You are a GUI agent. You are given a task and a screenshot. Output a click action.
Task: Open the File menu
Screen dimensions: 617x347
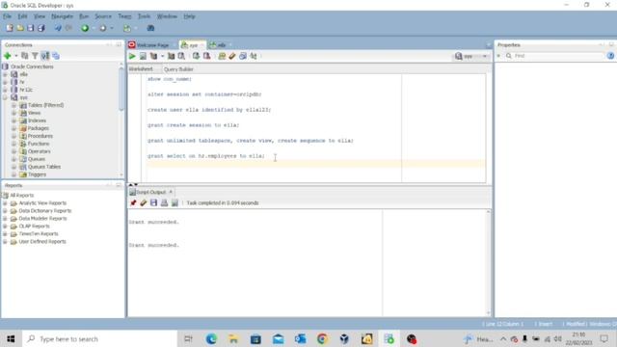click(x=7, y=16)
